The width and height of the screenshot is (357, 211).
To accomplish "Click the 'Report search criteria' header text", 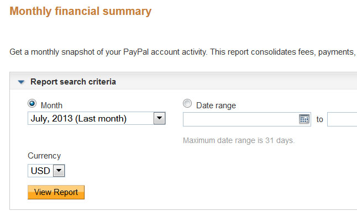I will (73, 82).
